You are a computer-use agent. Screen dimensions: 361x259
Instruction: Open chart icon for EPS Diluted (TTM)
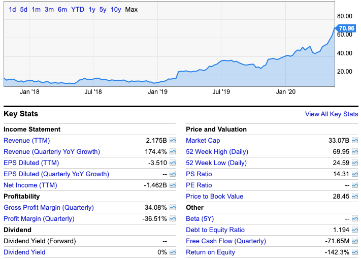(173, 163)
